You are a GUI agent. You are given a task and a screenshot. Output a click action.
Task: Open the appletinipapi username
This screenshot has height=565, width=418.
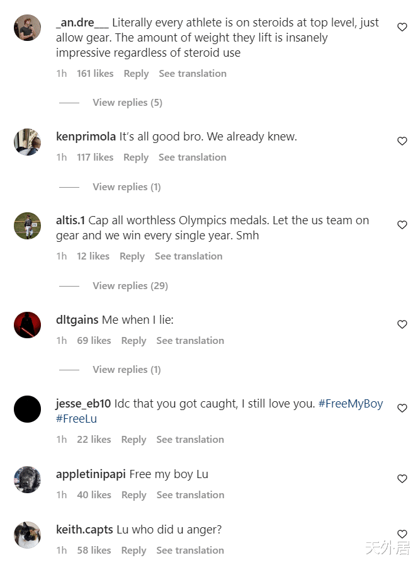(91, 474)
